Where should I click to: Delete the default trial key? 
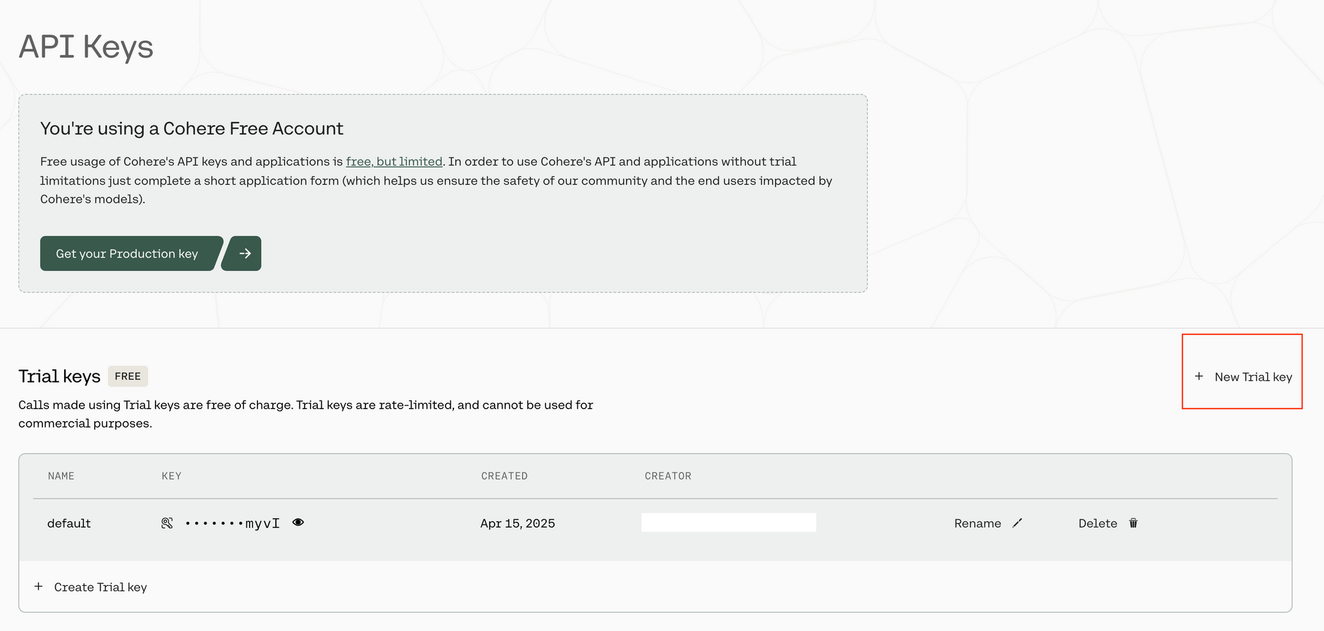tap(1108, 523)
